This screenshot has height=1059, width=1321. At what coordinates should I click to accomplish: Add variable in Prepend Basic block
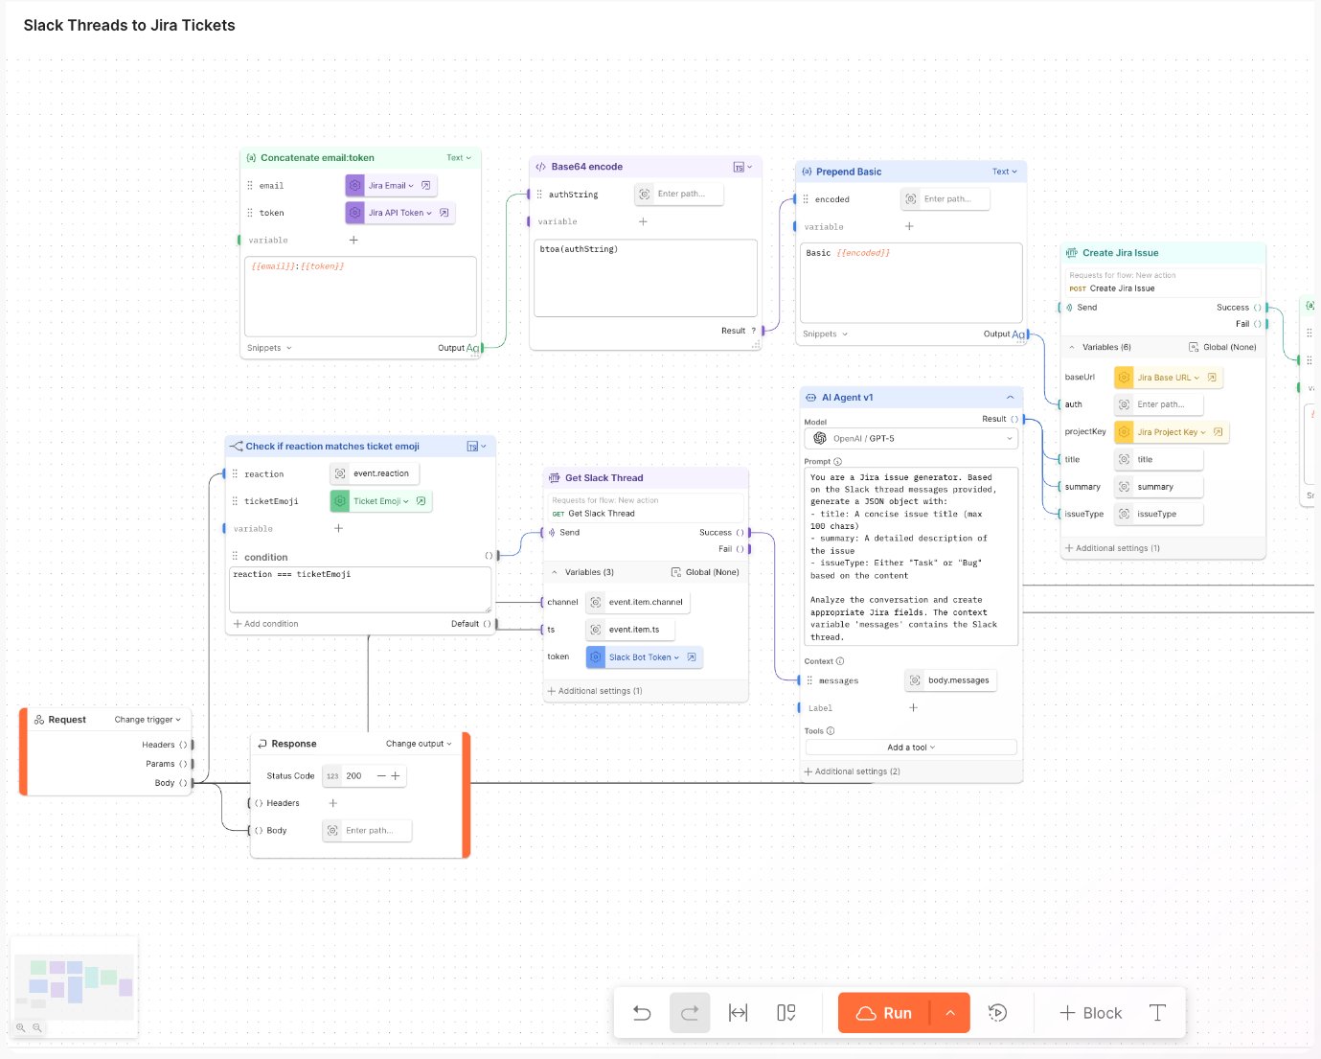(909, 227)
